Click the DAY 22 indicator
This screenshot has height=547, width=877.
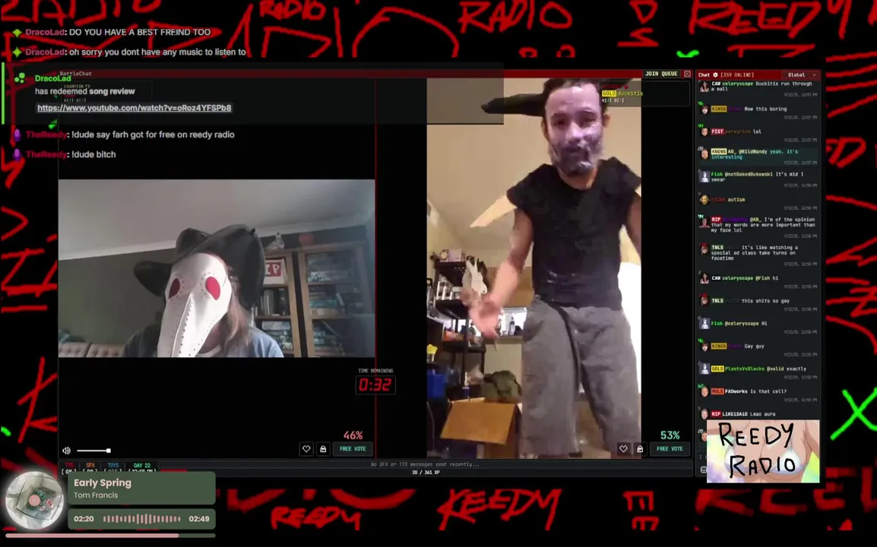142,467
